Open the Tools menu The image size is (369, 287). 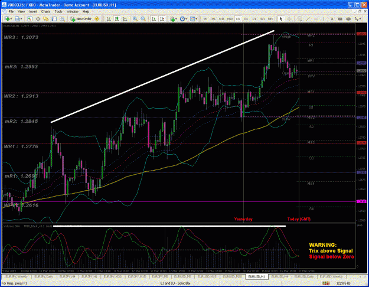click(58, 11)
